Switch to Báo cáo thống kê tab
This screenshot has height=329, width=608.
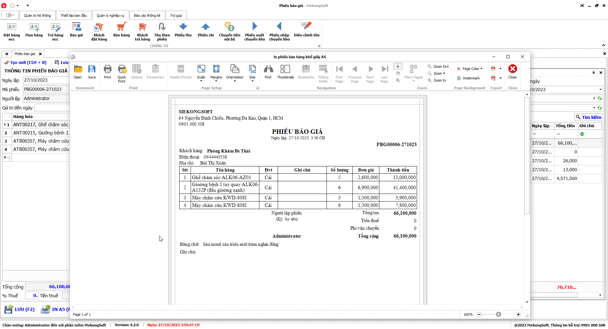pos(147,16)
